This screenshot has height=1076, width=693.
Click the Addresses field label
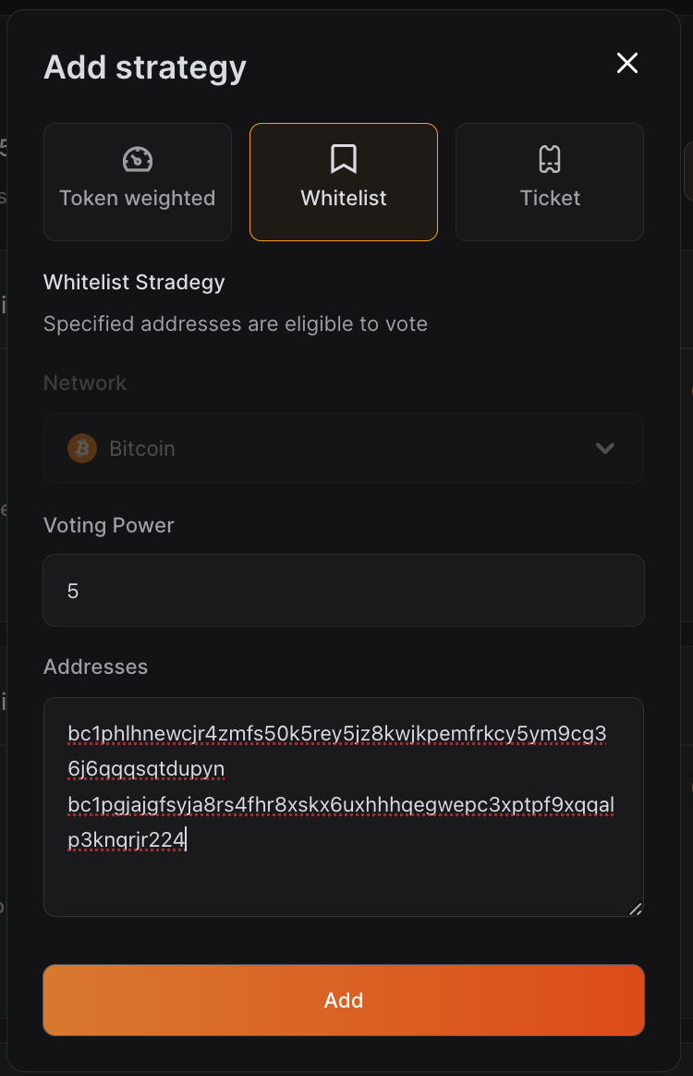(x=96, y=666)
